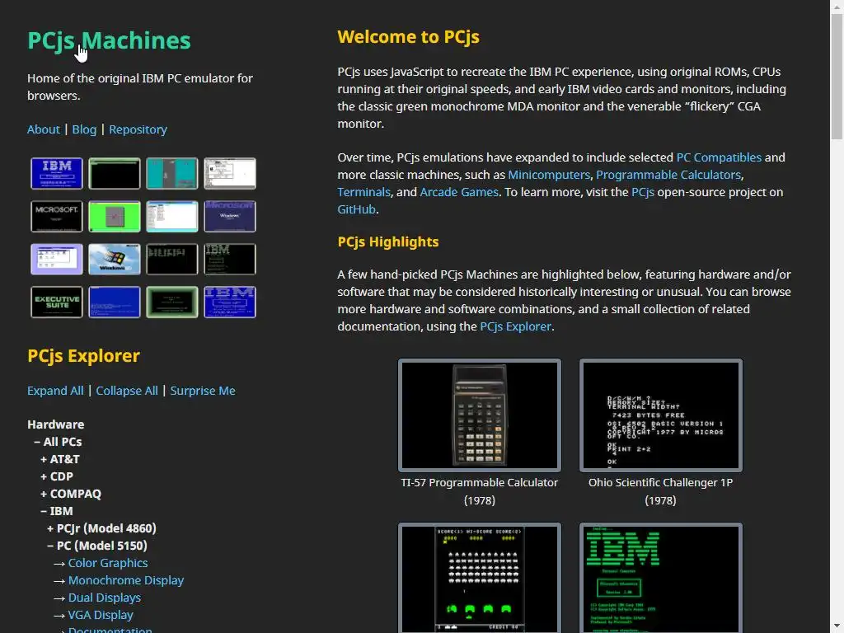Click the PCjs Highlights heading

click(388, 241)
